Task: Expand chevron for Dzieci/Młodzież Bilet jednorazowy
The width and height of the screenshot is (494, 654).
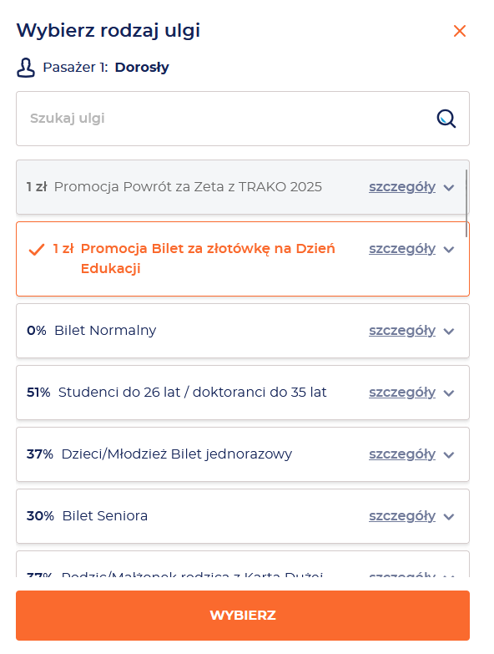Action: coord(449,454)
